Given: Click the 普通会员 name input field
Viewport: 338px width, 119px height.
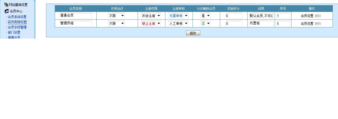Looking at the screenshot, I should point(75,16).
